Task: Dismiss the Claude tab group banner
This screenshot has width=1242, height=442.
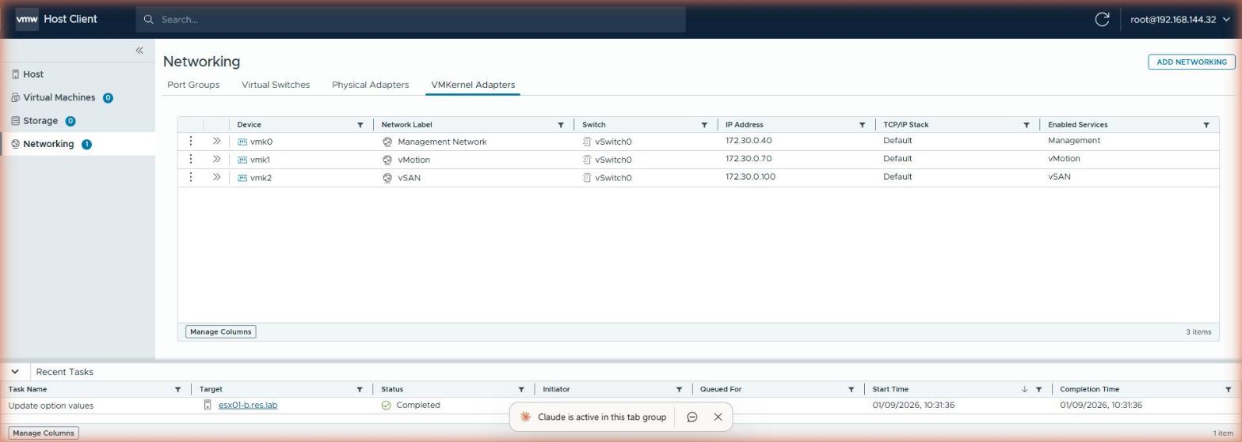Action: [718, 417]
